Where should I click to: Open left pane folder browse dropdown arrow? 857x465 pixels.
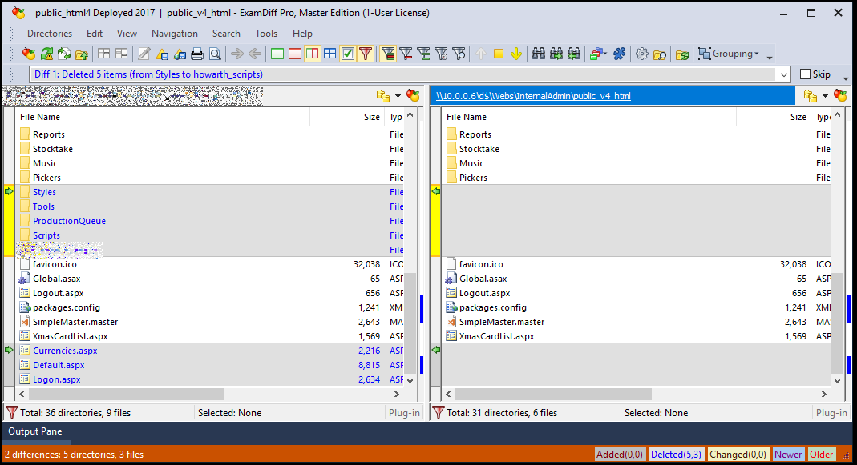click(398, 96)
